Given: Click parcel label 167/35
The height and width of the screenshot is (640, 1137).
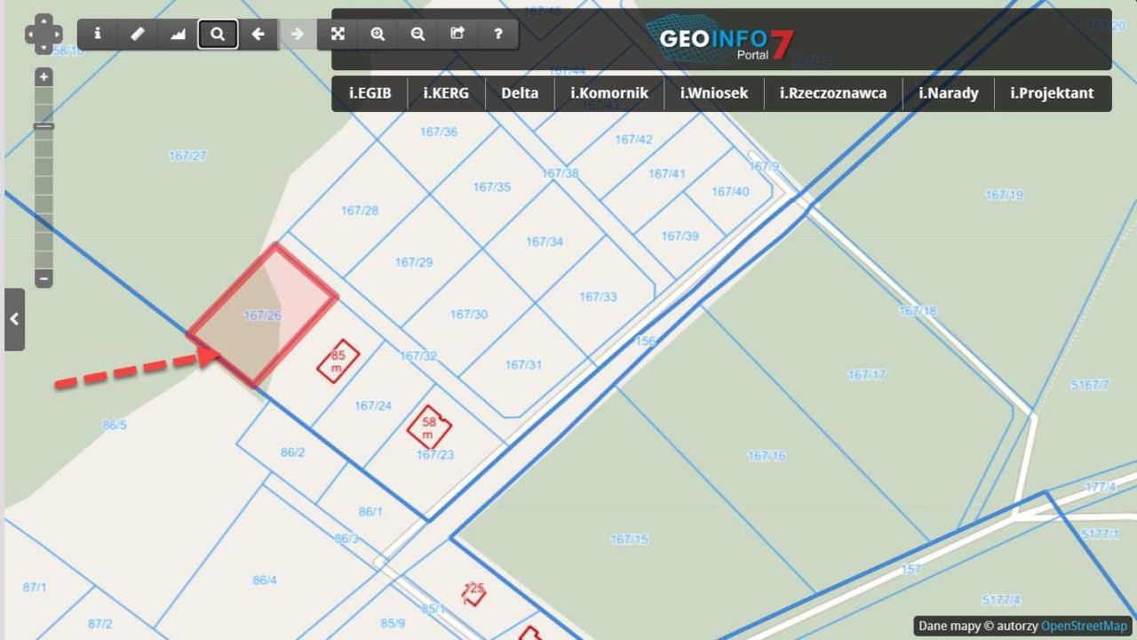Looking at the screenshot, I should coord(492,187).
